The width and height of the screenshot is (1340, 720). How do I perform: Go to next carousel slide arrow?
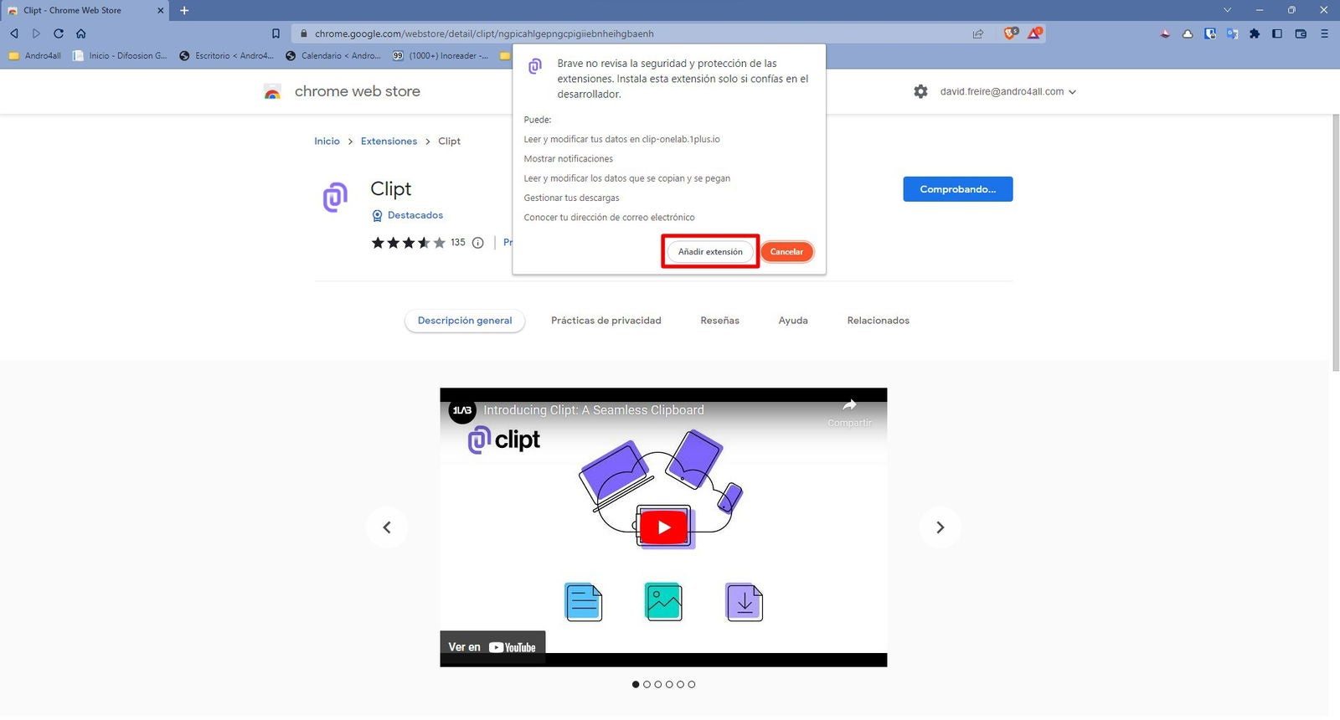(x=940, y=527)
